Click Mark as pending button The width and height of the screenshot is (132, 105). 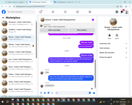[x=54, y=30]
